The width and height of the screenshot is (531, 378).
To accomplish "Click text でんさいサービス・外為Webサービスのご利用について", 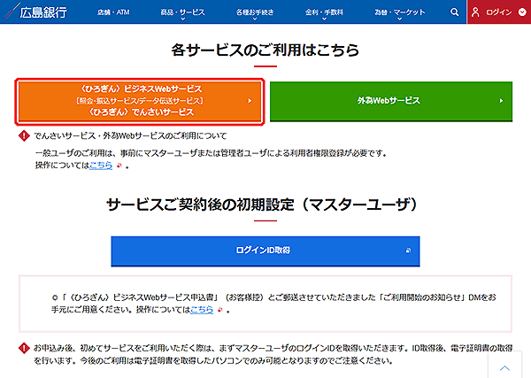I will click(x=130, y=135).
